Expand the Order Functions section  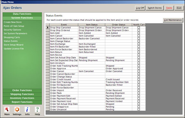click(22, 90)
